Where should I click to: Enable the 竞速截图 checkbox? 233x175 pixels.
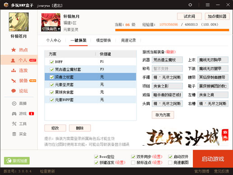tap(170, 162)
